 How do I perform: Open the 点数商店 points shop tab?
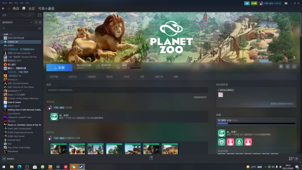(91, 77)
